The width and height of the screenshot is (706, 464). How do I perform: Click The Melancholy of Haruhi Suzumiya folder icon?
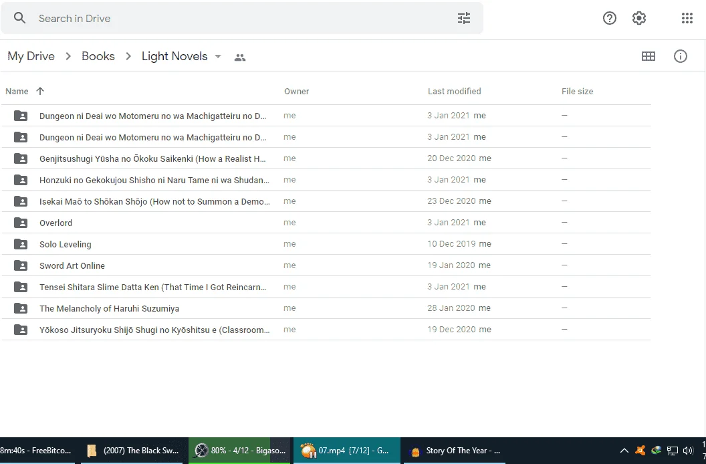[x=21, y=308]
